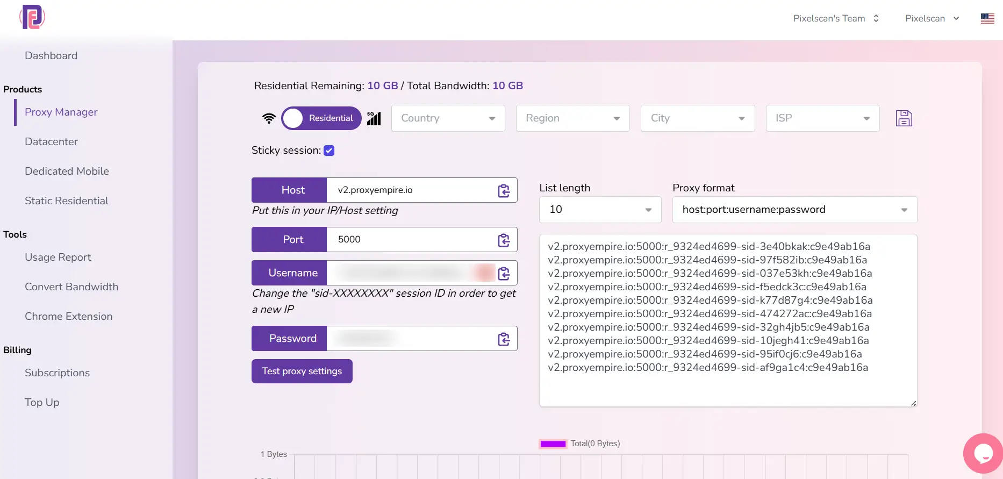Image resolution: width=1003 pixels, height=479 pixels.
Task: Click the US flag language icon
Action: coord(987,18)
